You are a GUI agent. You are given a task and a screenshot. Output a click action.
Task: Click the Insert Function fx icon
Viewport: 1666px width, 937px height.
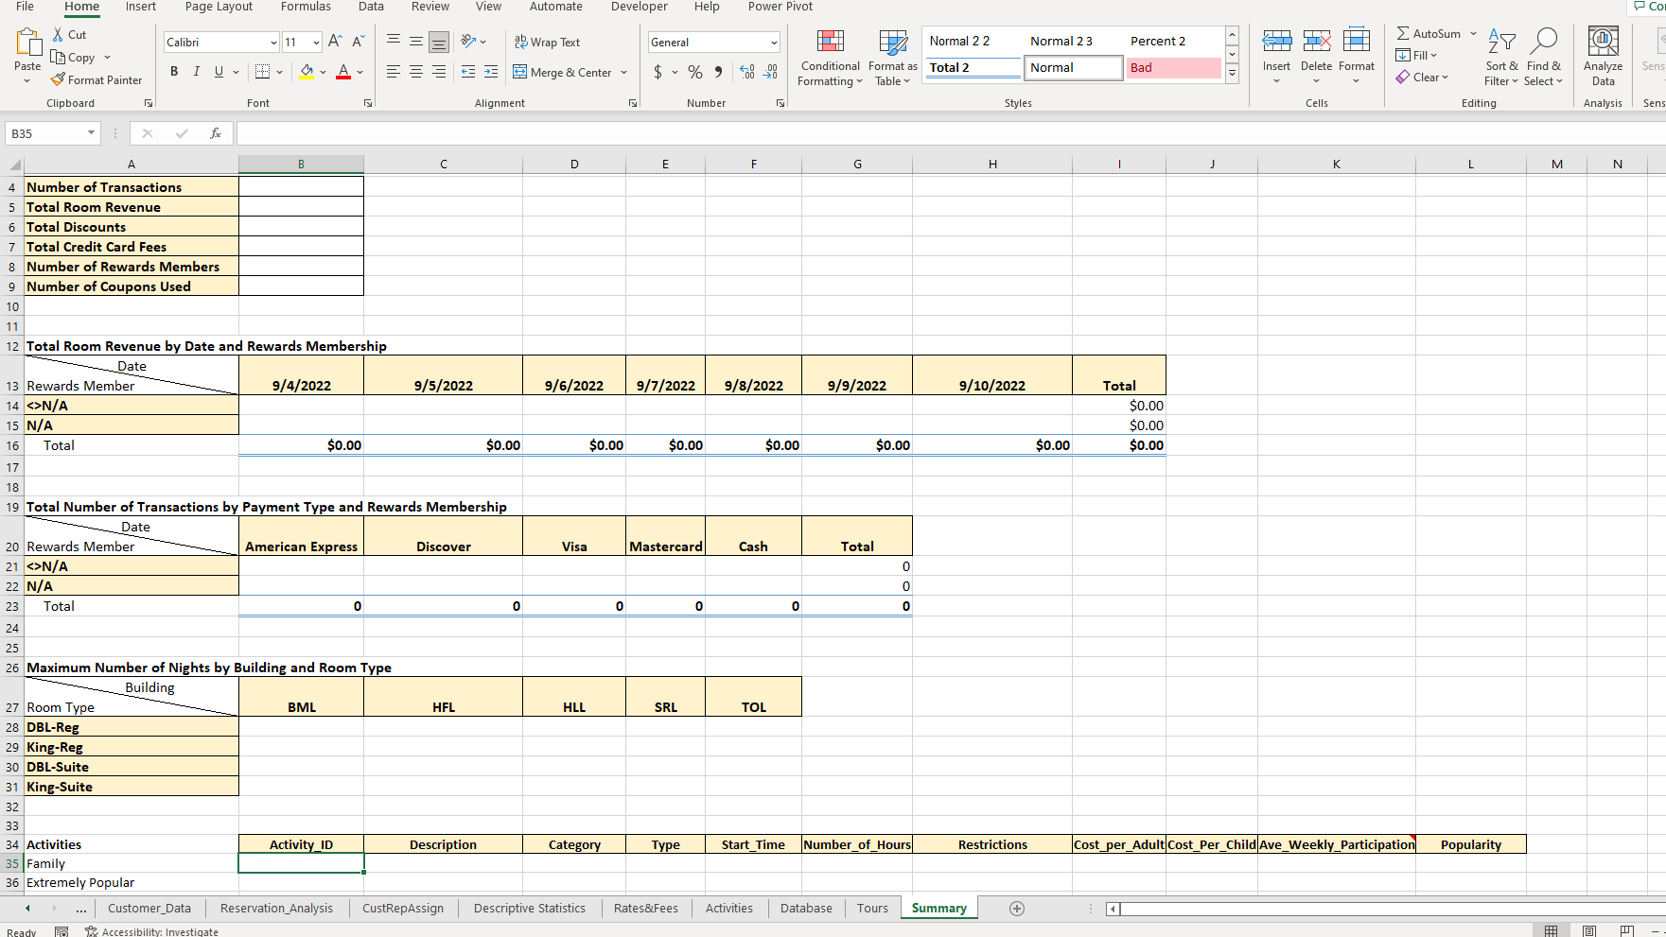216,133
